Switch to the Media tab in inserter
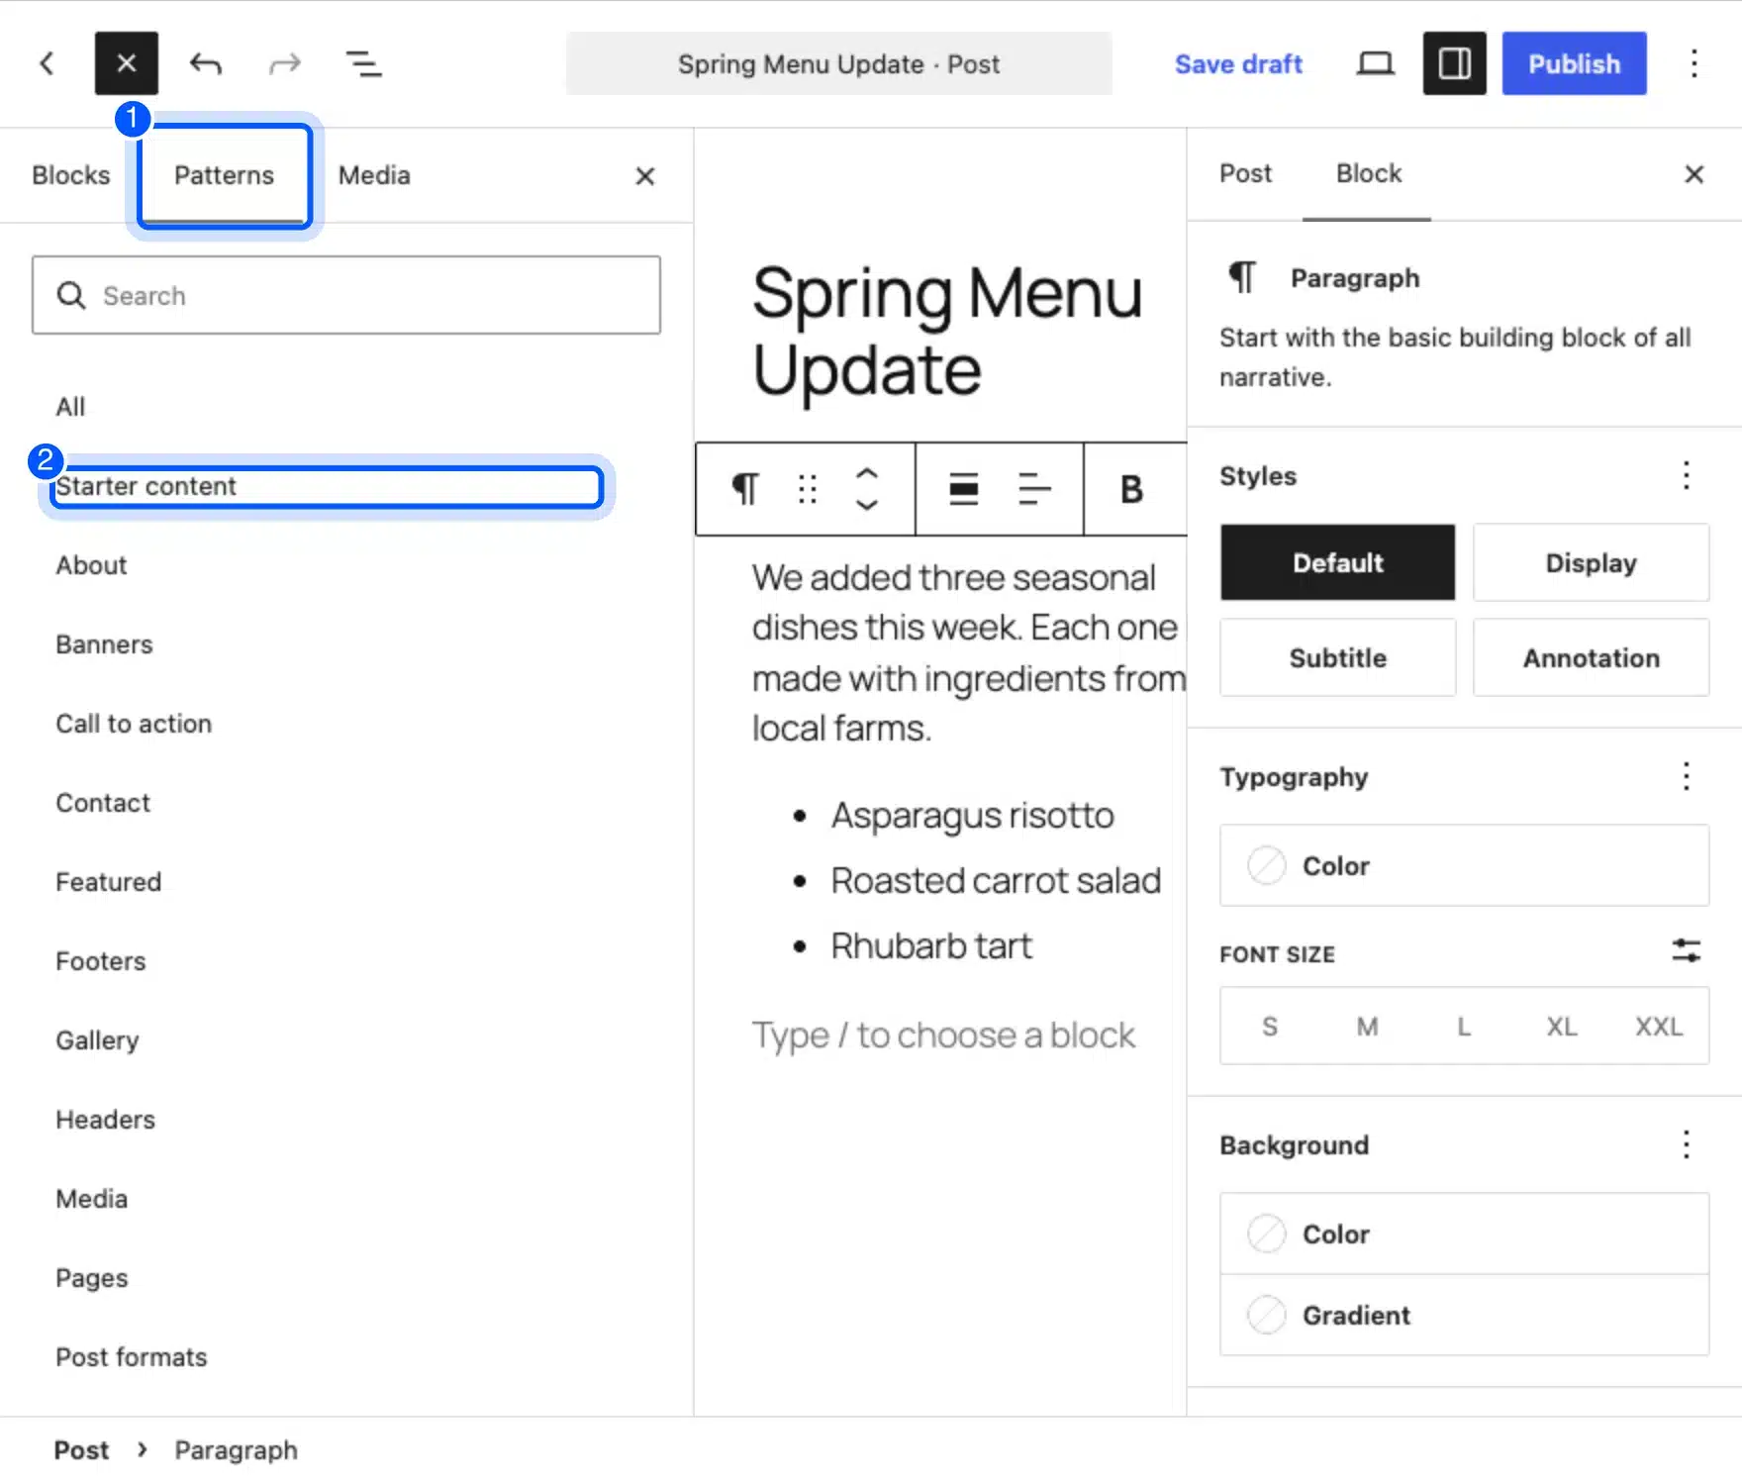Image resolution: width=1742 pixels, height=1481 pixels. pyautogui.click(x=374, y=174)
